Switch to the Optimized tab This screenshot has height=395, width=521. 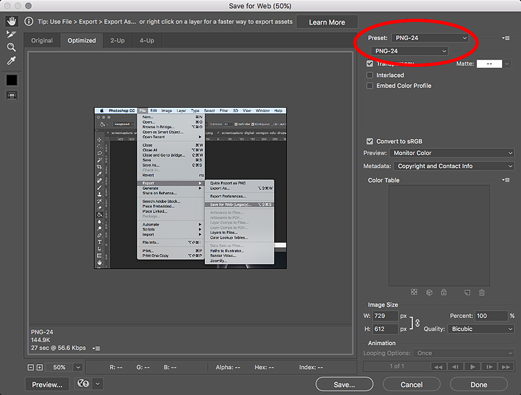[81, 41]
